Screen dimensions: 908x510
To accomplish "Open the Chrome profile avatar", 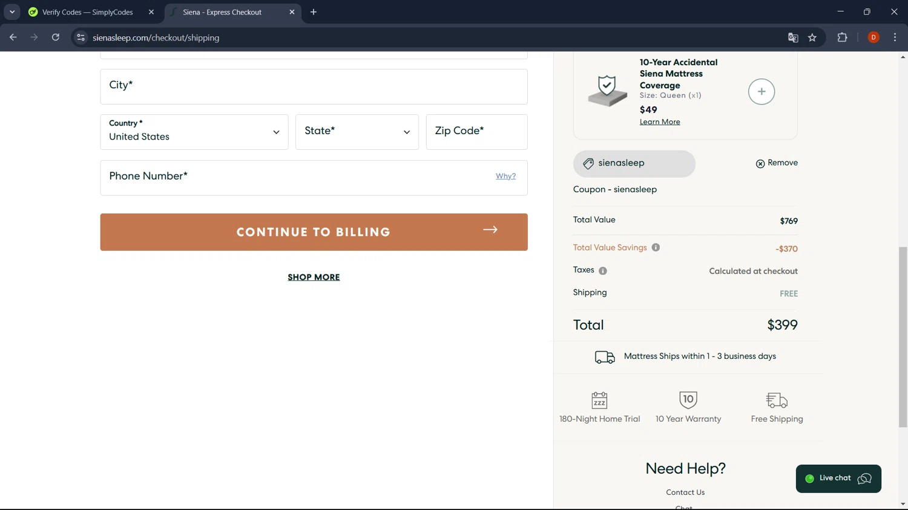I will click(x=873, y=37).
